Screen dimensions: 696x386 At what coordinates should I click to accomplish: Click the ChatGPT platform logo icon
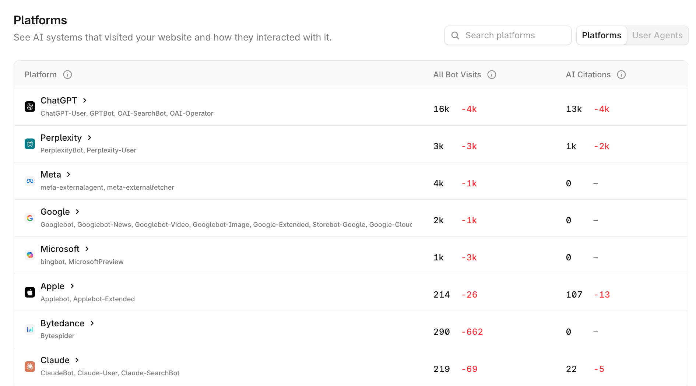[30, 106]
